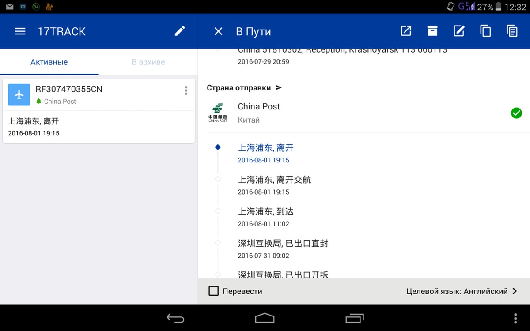Tap the battery 27% indicator
This screenshot has width=530, height=331.
(x=490, y=7)
